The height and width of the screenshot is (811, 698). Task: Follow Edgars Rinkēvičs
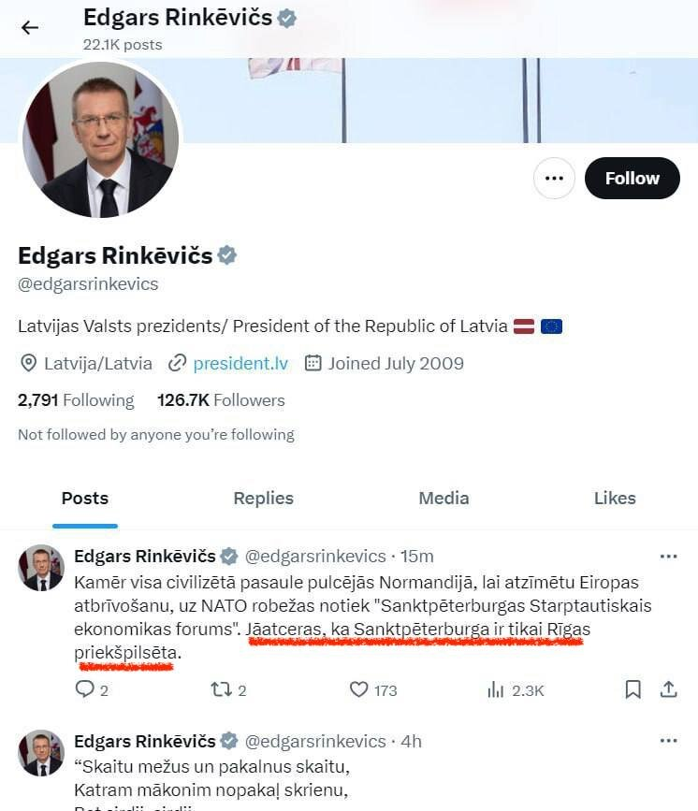pos(632,178)
